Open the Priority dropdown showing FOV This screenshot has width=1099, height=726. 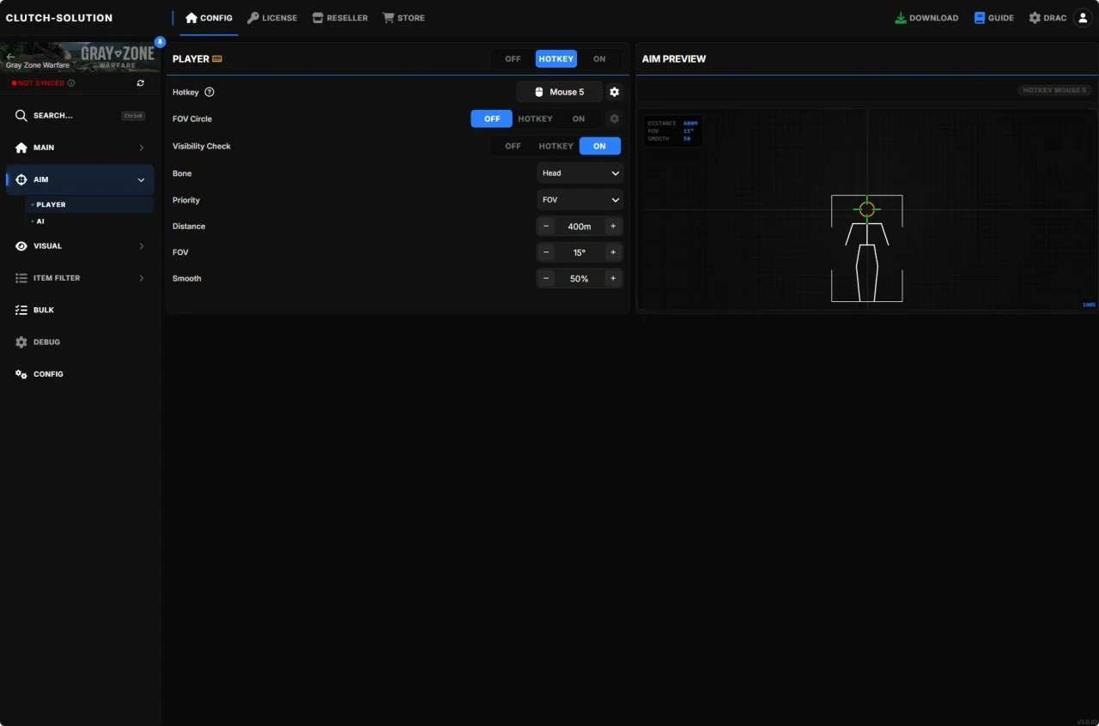[580, 200]
